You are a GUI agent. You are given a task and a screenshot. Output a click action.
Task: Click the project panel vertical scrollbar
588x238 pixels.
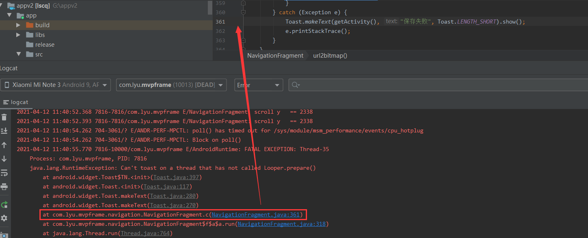(x=210, y=8)
